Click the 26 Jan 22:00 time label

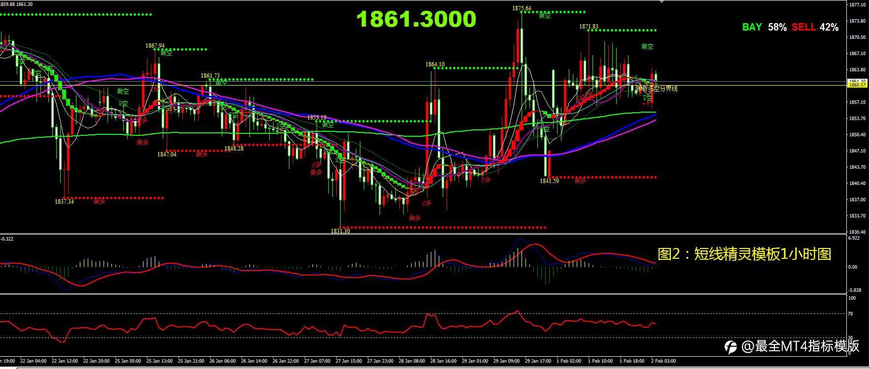click(285, 361)
